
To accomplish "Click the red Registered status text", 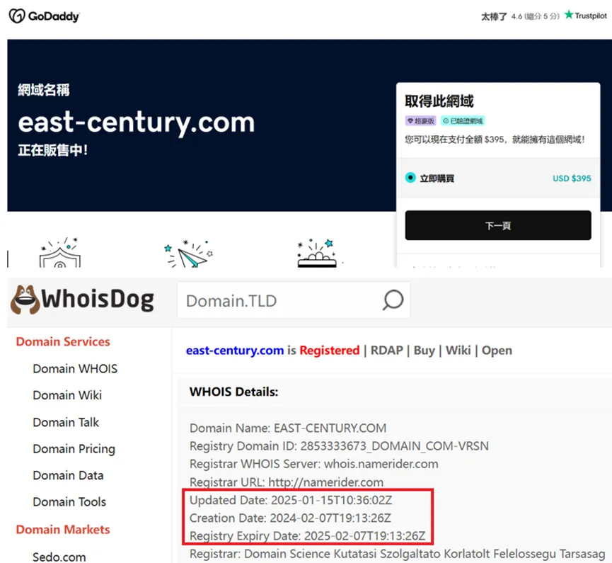I will coord(330,351).
